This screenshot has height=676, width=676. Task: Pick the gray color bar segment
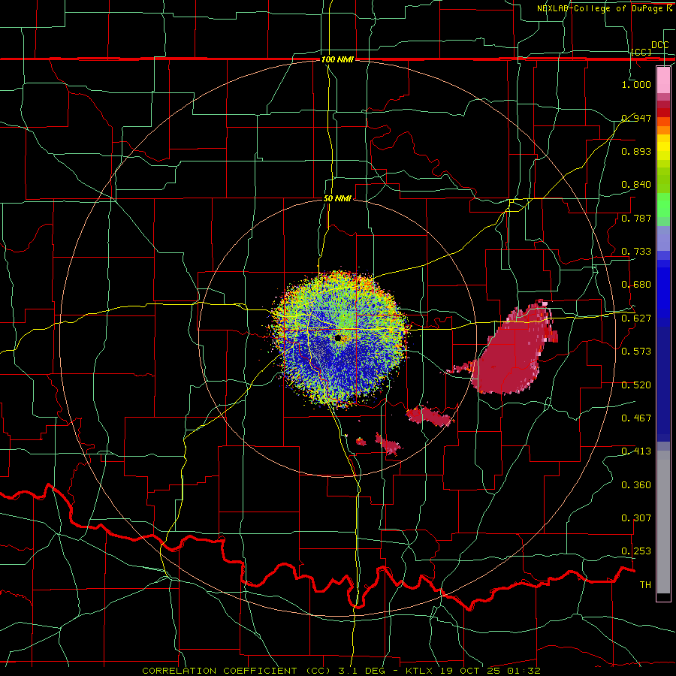pyautogui.click(x=663, y=522)
